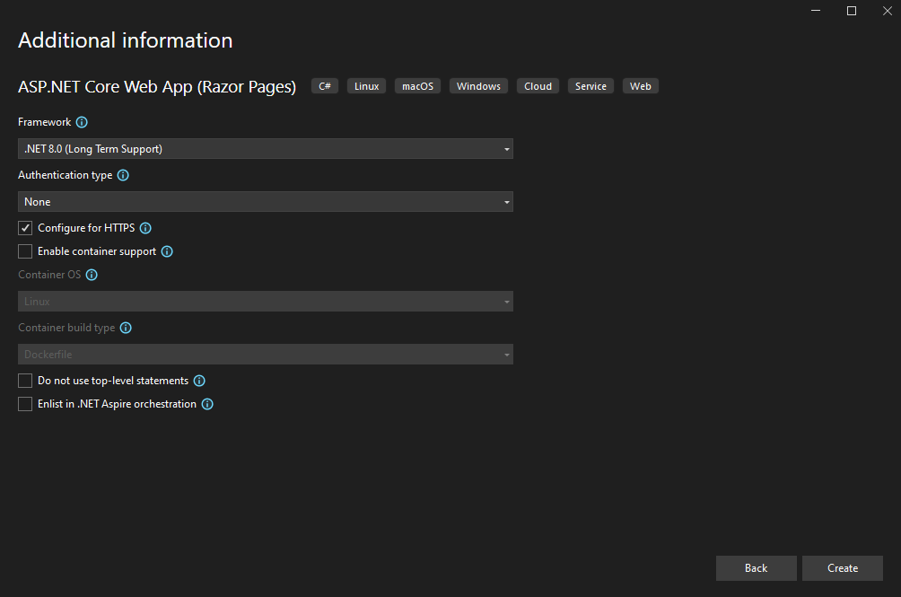Image resolution: width=901 pixels, height=597 pixels.
Task: Click the macOS tag
Action: (418, 86)
